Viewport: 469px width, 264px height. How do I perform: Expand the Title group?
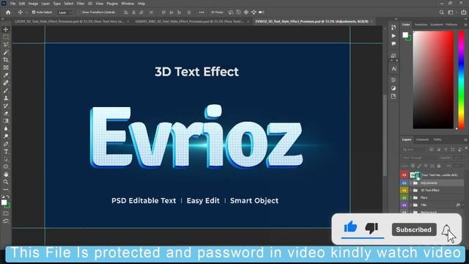pos(411,205)
